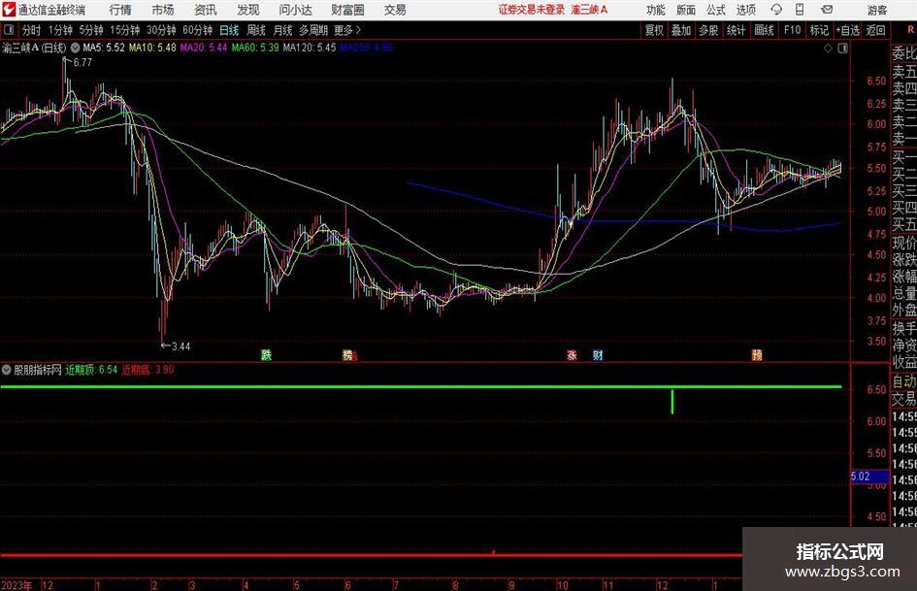Screen dimensions: 917x591
Task: Switch to 周线 weekly period
Action: (256, 30)
